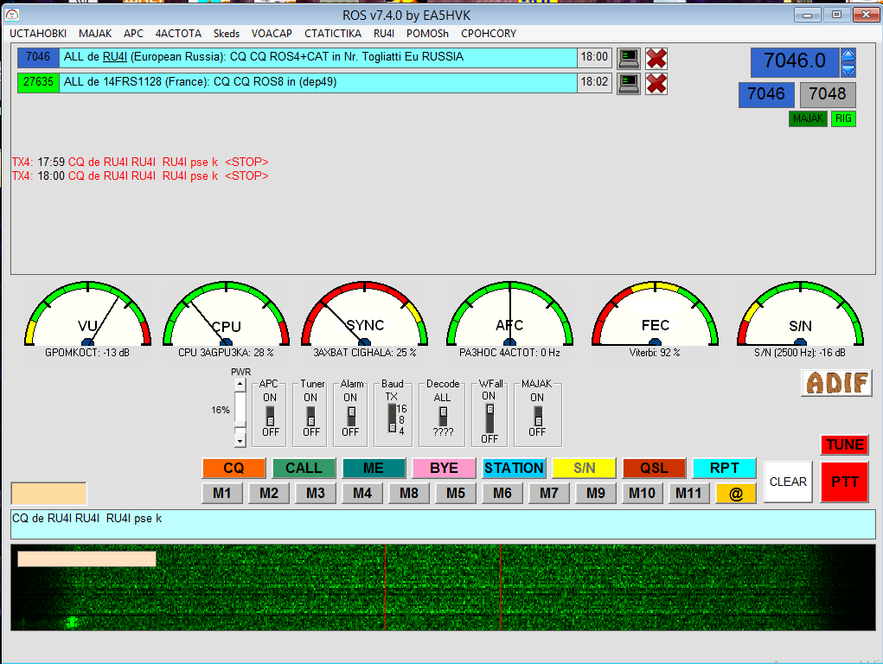Click computer icon on the RU4I row
The image size is (883, 664).
[x=628, y=58]
